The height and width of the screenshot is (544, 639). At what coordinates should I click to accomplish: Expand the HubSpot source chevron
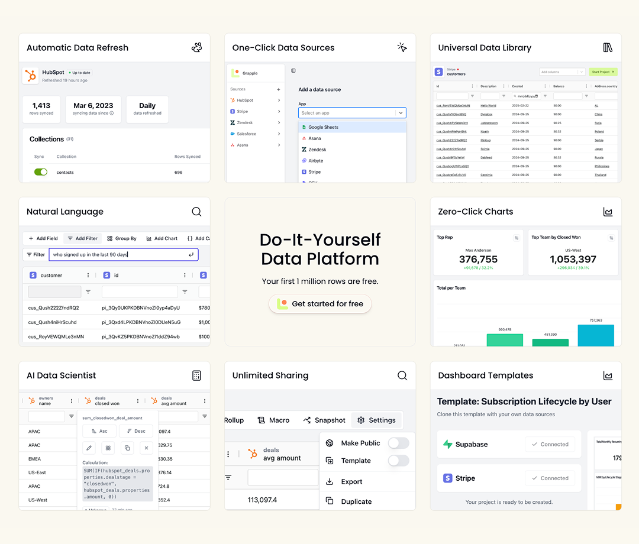(279, 101)
